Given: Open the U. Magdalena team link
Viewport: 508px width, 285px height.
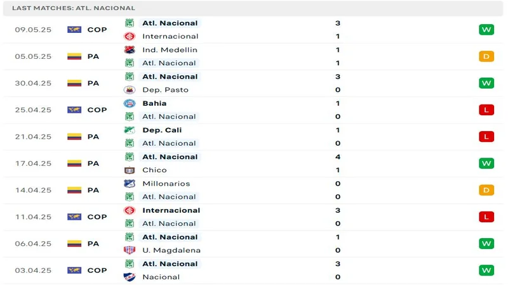Looking at the screenshot, I should coord(168,250).
